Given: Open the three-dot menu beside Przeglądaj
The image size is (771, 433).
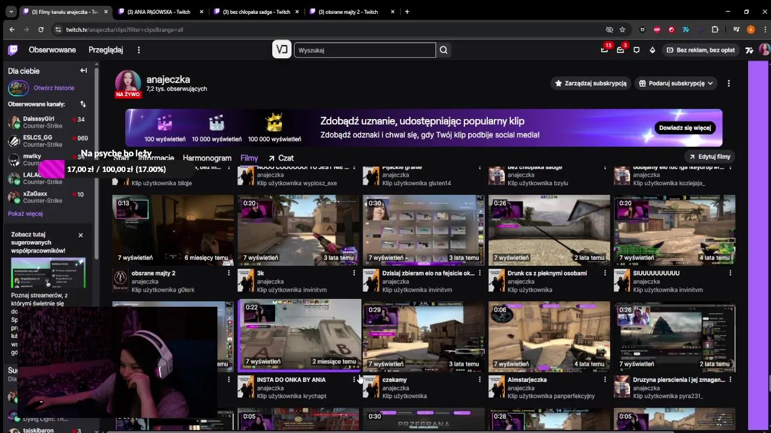Looking at the screenshot, I should pos(139,50).
